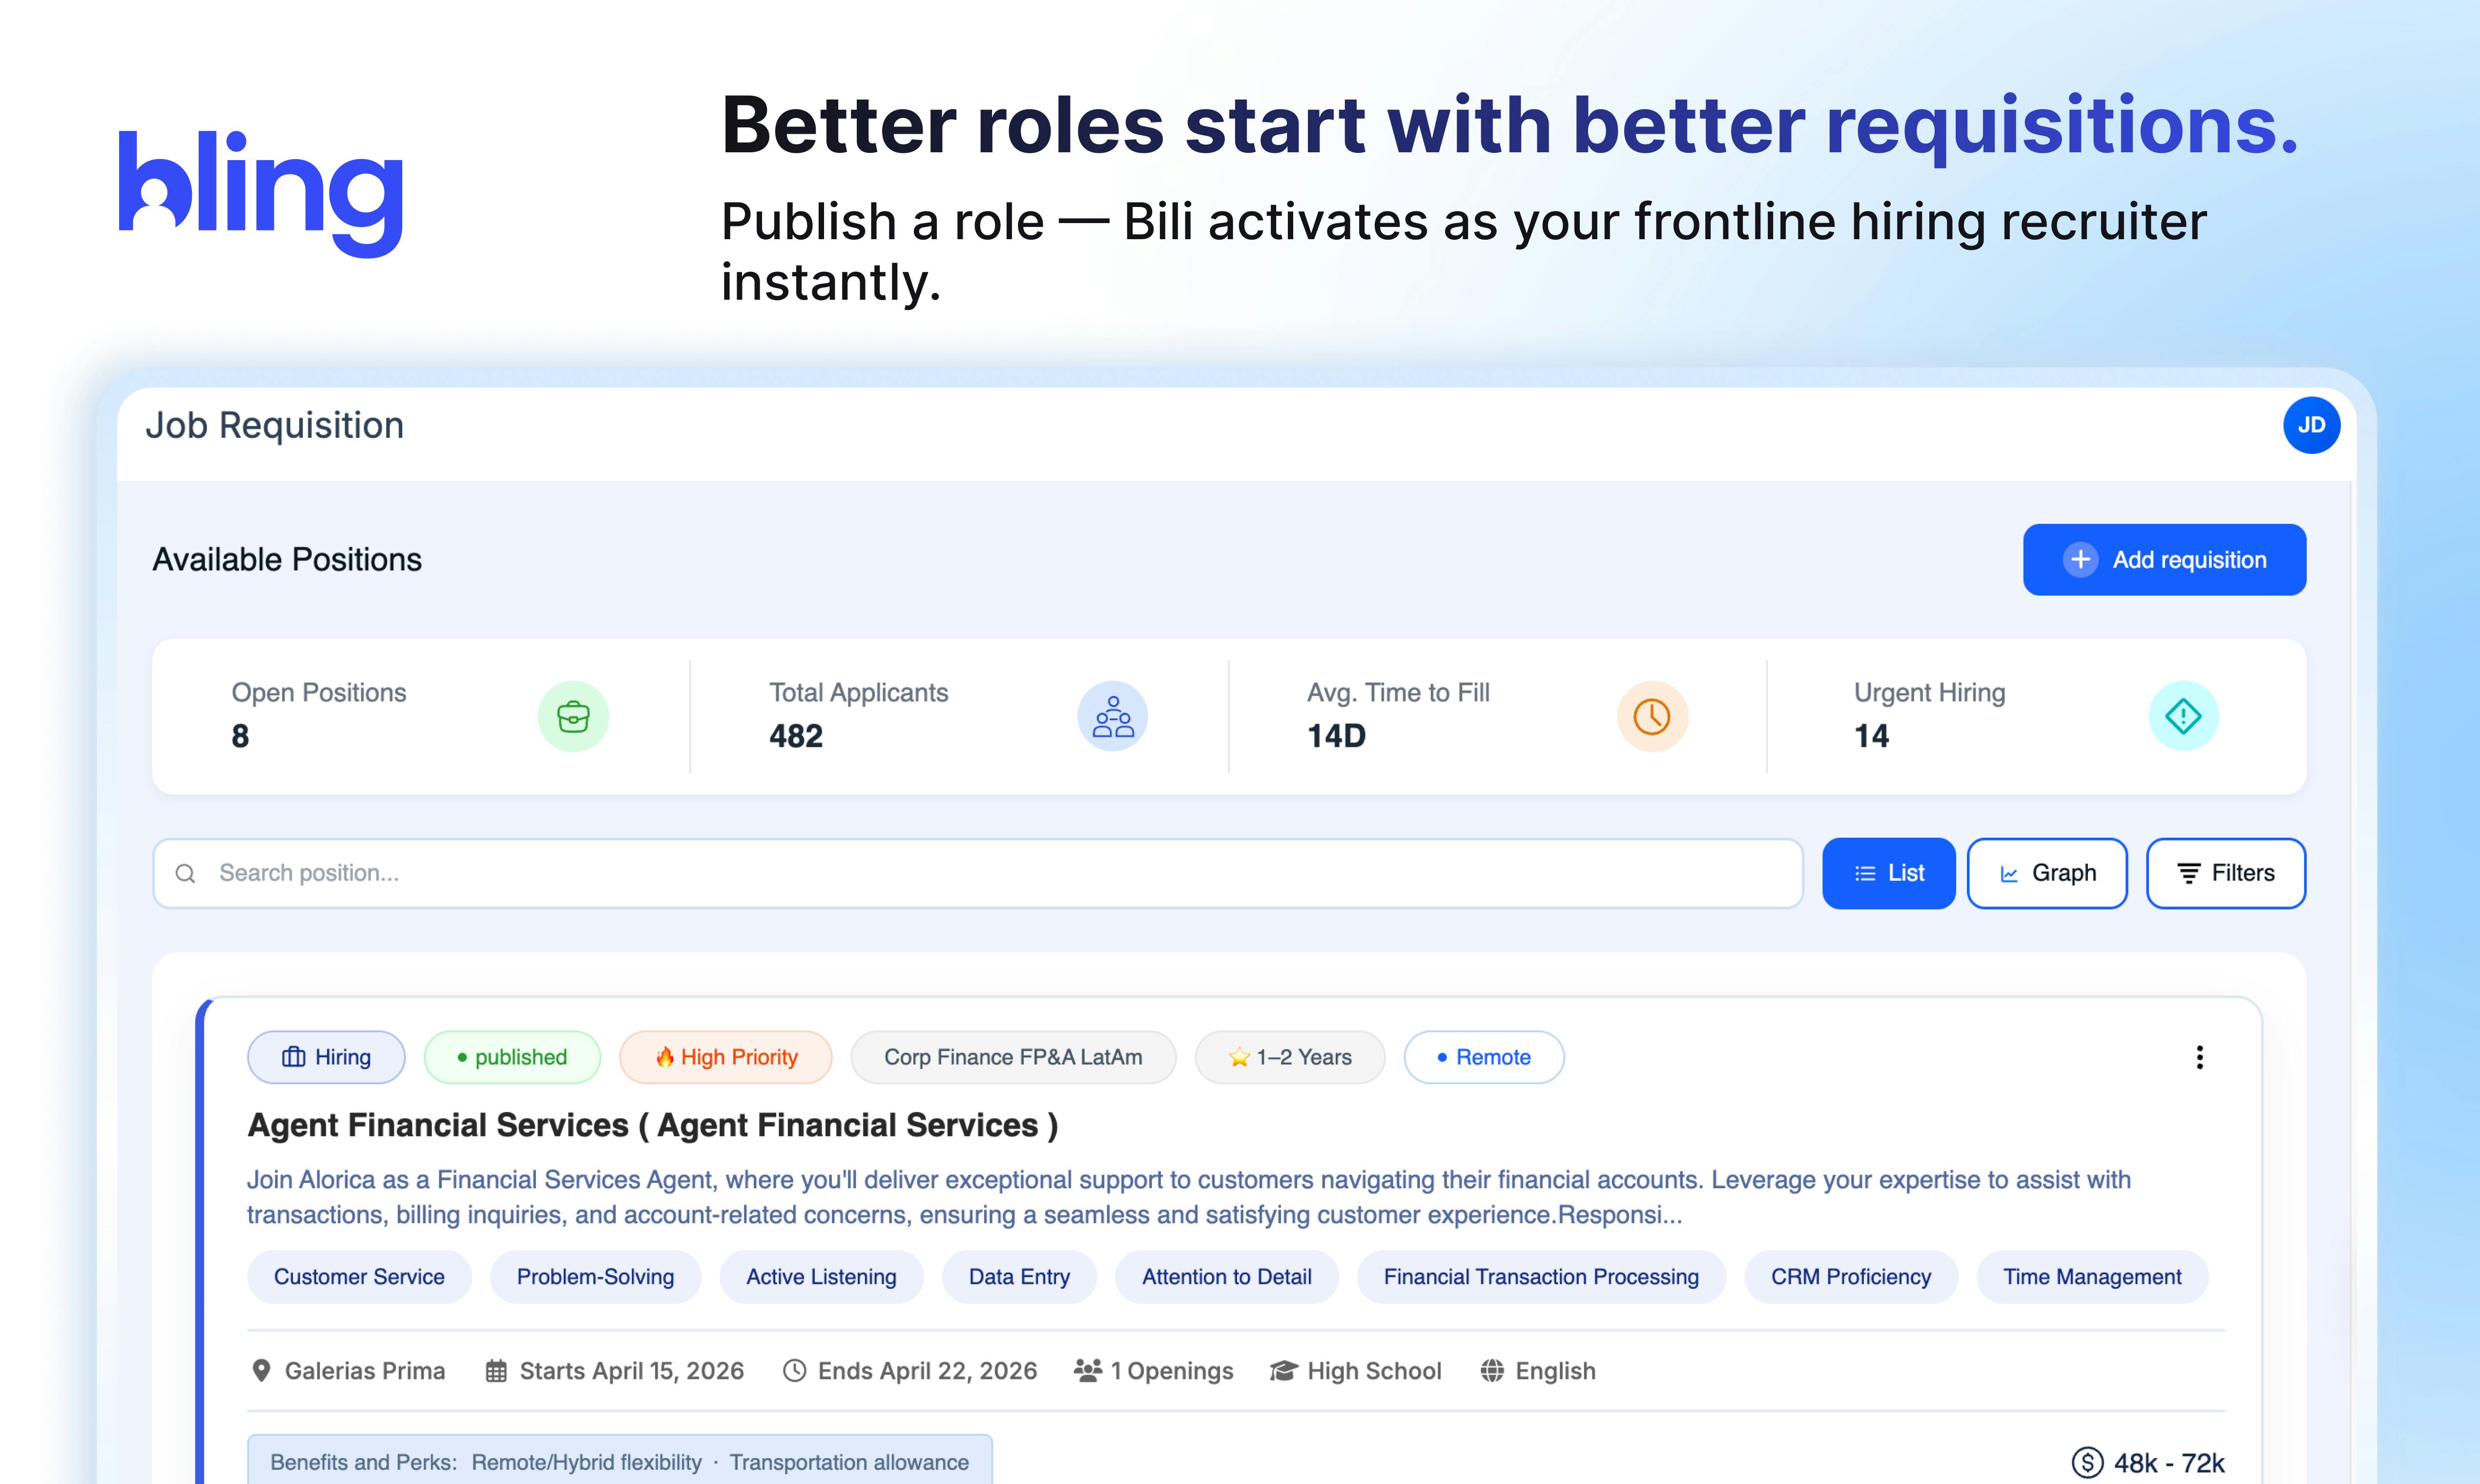Click the Time Management skill chip
The width and height of the screenshot is (2480, 1484).
pyautogui.click(x=2092, y=1276)
